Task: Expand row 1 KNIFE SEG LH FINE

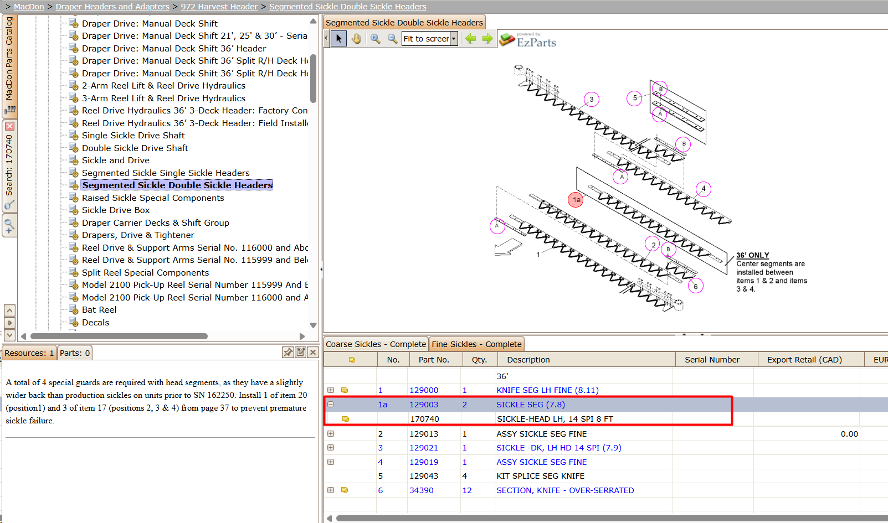Action: point(331,390)
